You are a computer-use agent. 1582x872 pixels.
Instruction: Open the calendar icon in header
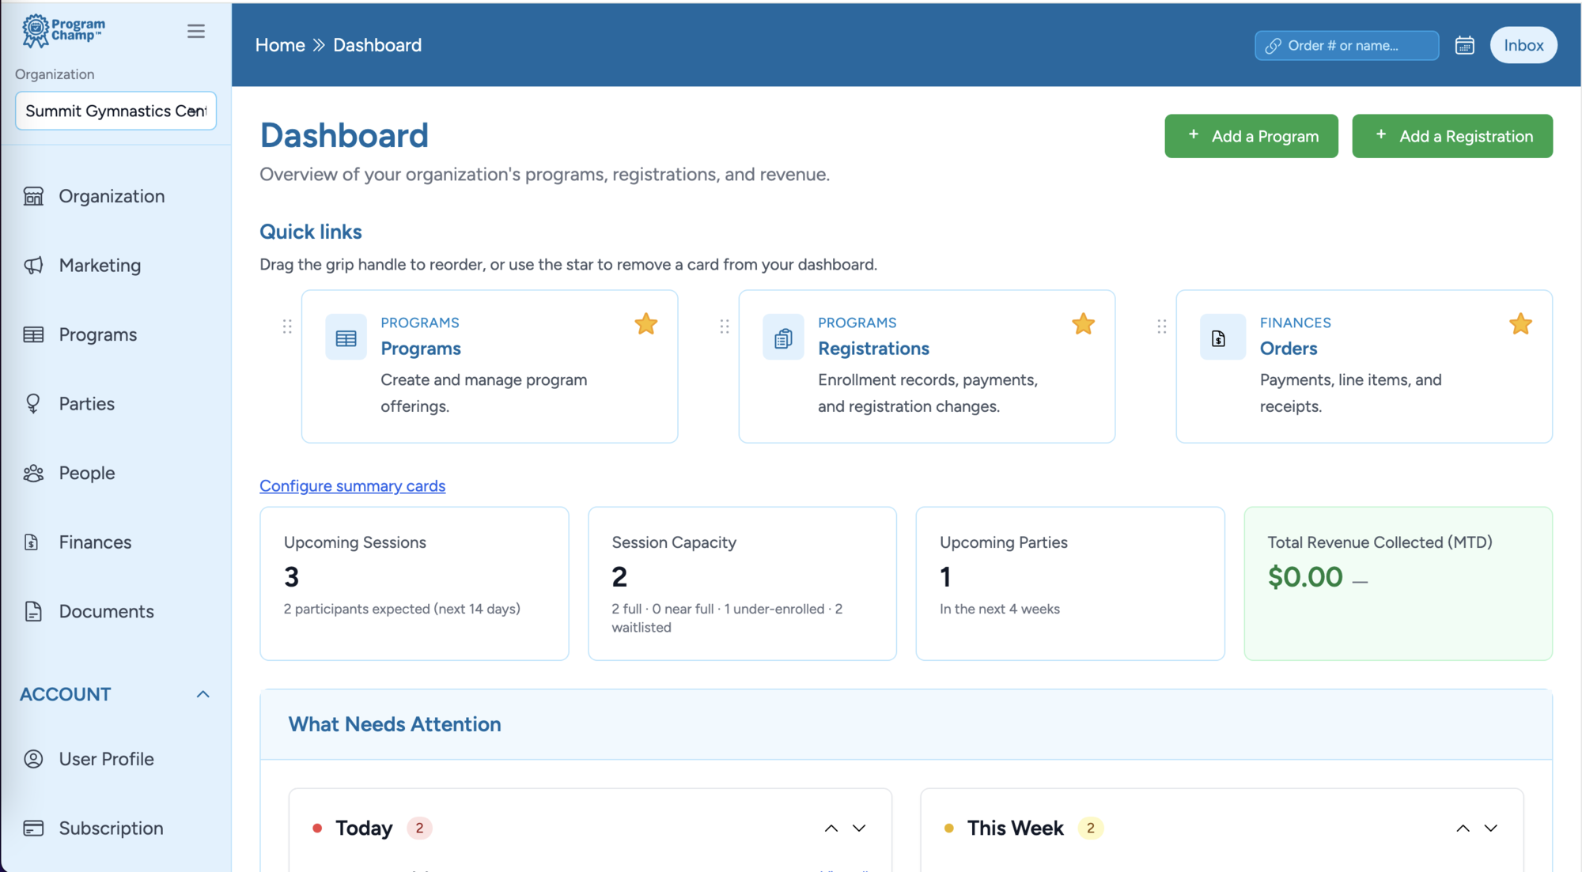pyautogui.click(x=1464, y=45)
